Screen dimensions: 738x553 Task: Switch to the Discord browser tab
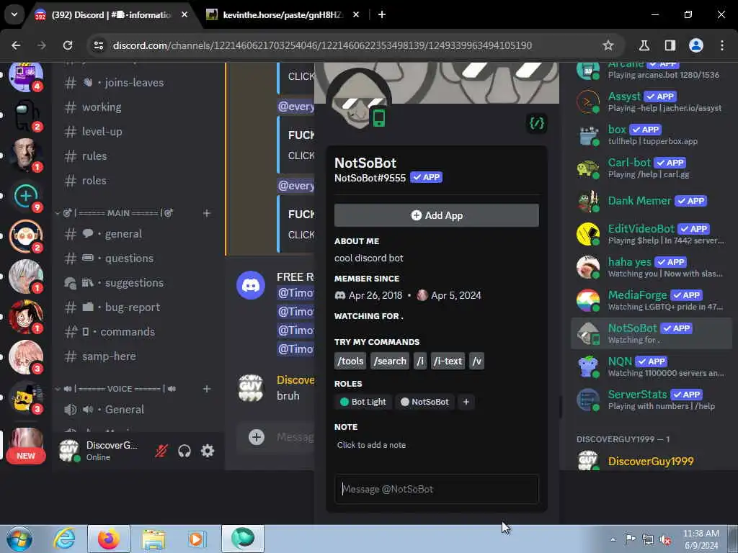(112, 15)
